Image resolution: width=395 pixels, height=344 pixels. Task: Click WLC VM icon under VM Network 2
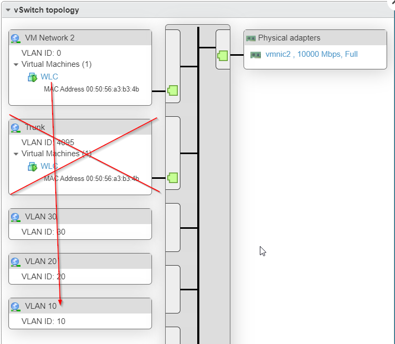32,77
